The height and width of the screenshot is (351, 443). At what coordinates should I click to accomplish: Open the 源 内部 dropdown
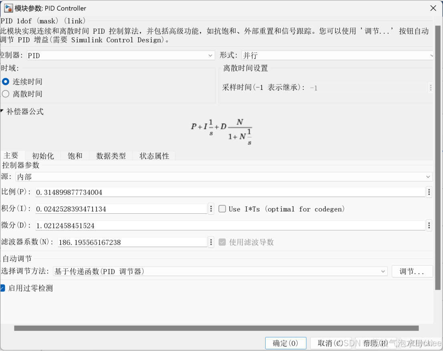224,177
